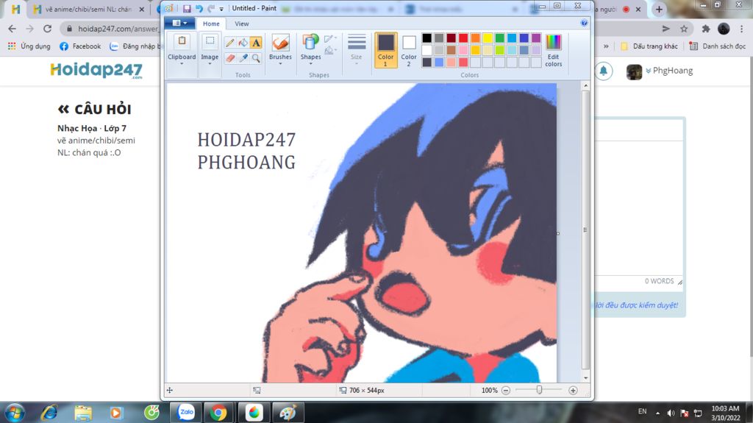Image resolution: width=753 pixels, height=423 pixels.
Task: Reload the Hoidap247 page in Chrome
Action: tap(47, 29)
